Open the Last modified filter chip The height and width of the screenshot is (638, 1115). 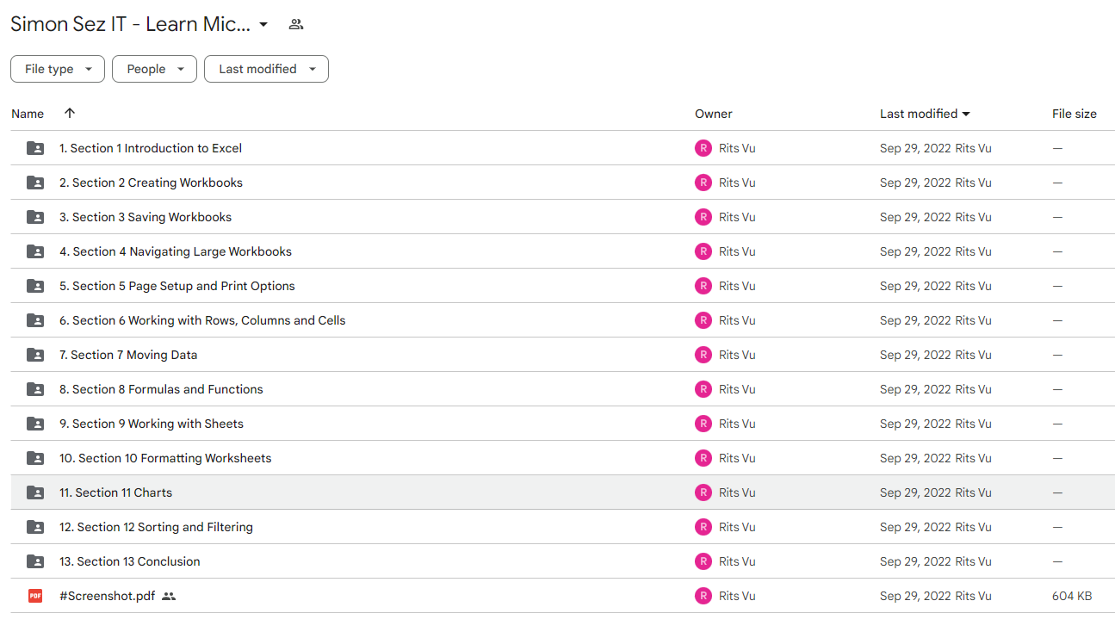tap(266, 69)
